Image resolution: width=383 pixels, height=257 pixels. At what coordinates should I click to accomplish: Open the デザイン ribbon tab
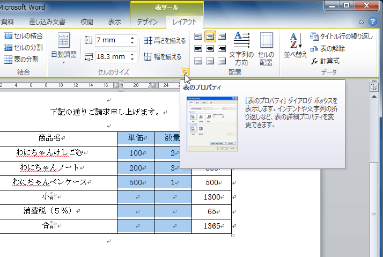(x=148, y=22)
